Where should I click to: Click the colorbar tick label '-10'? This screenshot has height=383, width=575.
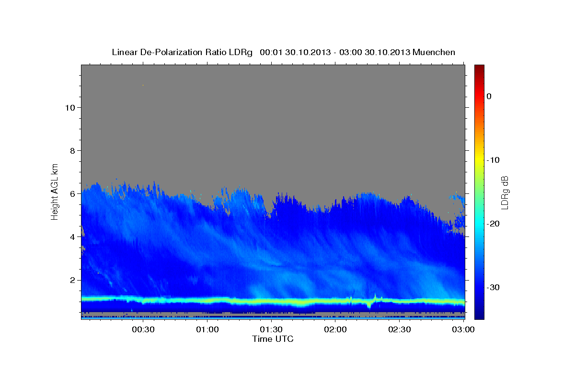pos(494,160)
